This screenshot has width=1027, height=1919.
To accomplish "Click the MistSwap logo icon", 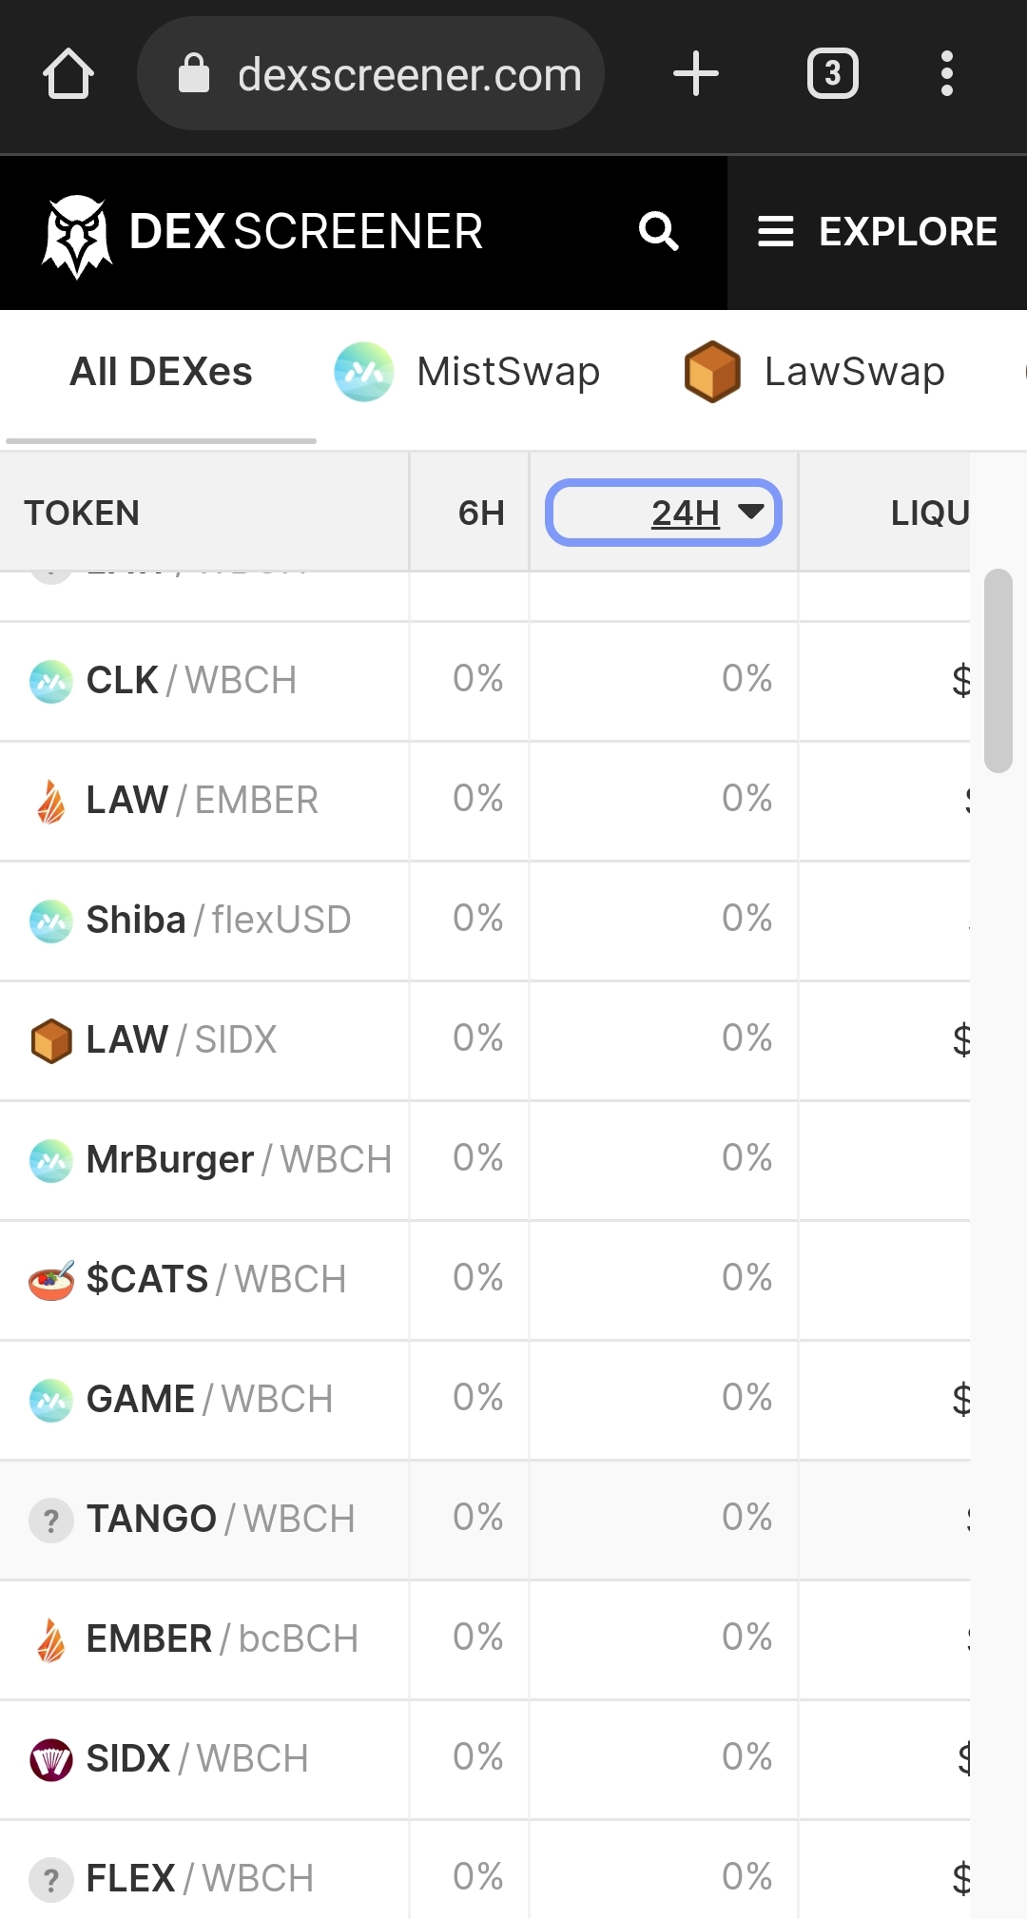I will click(x=363, y=372).
